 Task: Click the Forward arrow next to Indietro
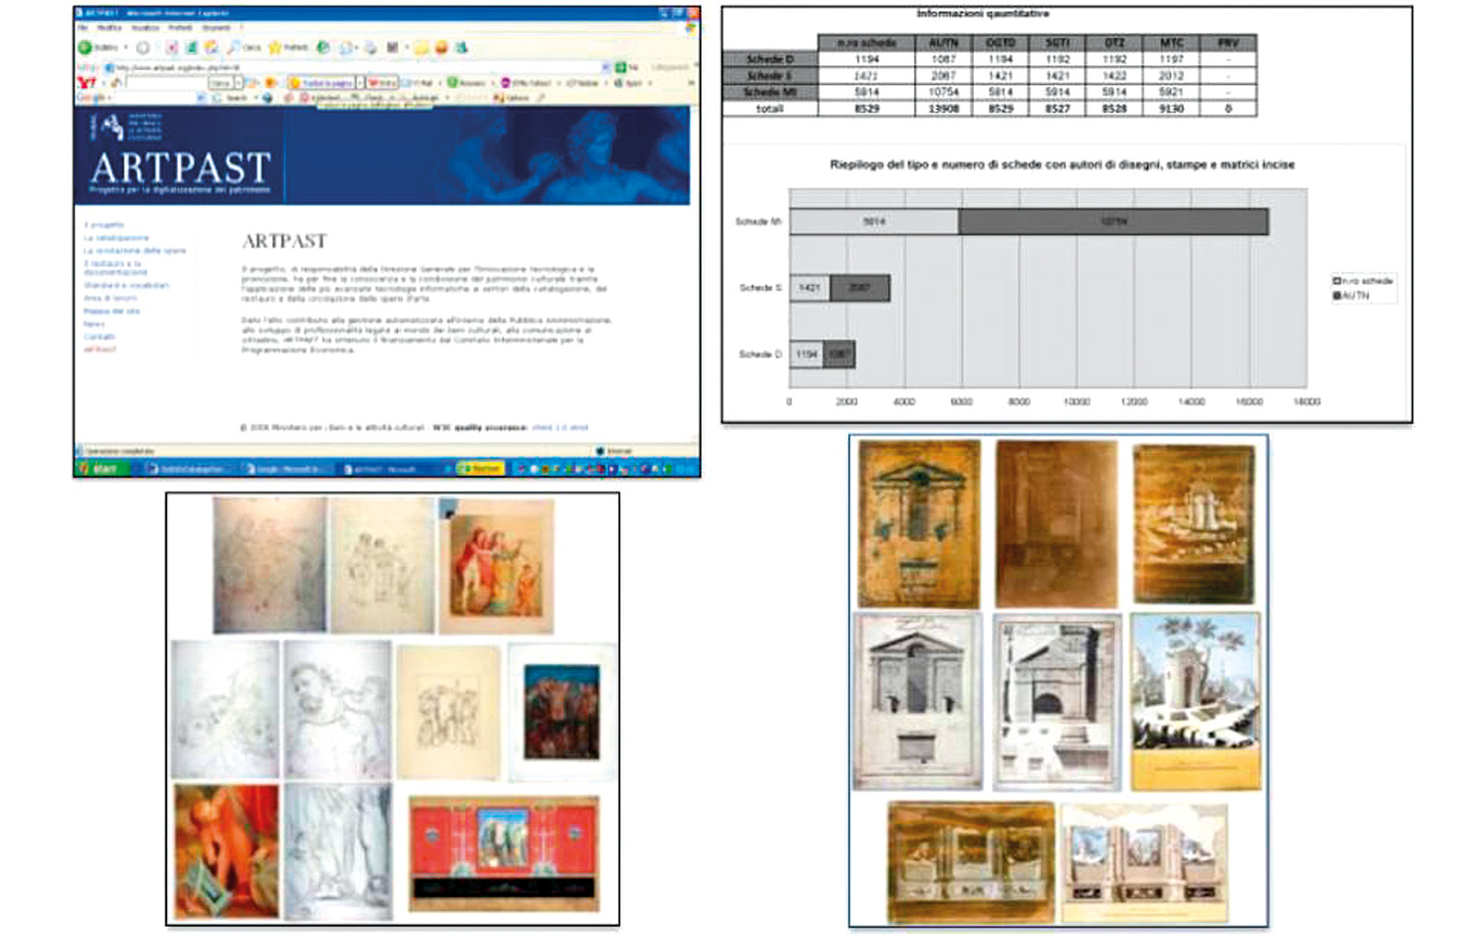pyautogui.click(x=143, y=47)
